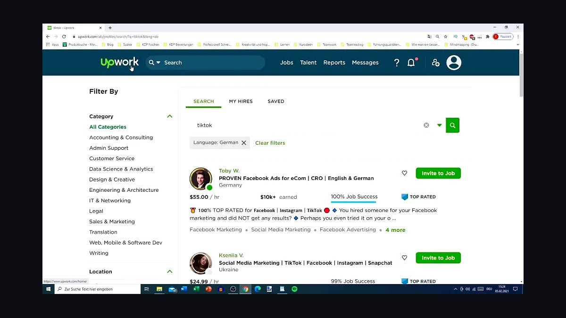The width and height of the screenshot is (566, 318).
Task: Open Chrome three-dot menu
Action: pyautogui.click(x=518, y=36)
